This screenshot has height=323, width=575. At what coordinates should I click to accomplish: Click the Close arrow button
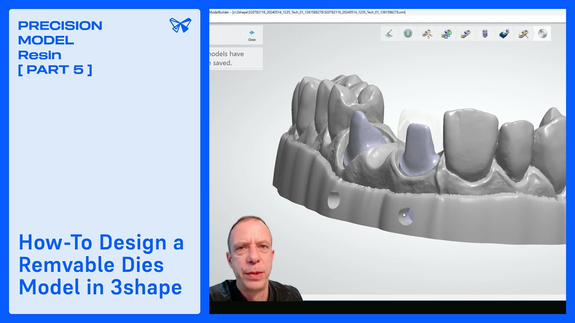252,35
